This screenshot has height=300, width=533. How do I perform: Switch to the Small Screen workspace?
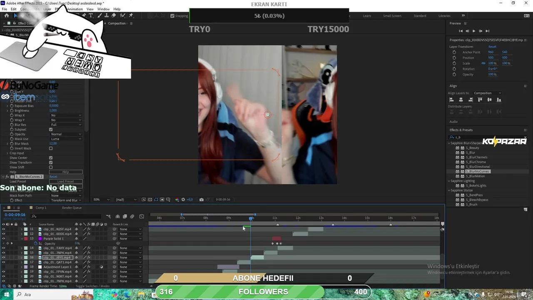pyautogui.click(x=392, y=16)
